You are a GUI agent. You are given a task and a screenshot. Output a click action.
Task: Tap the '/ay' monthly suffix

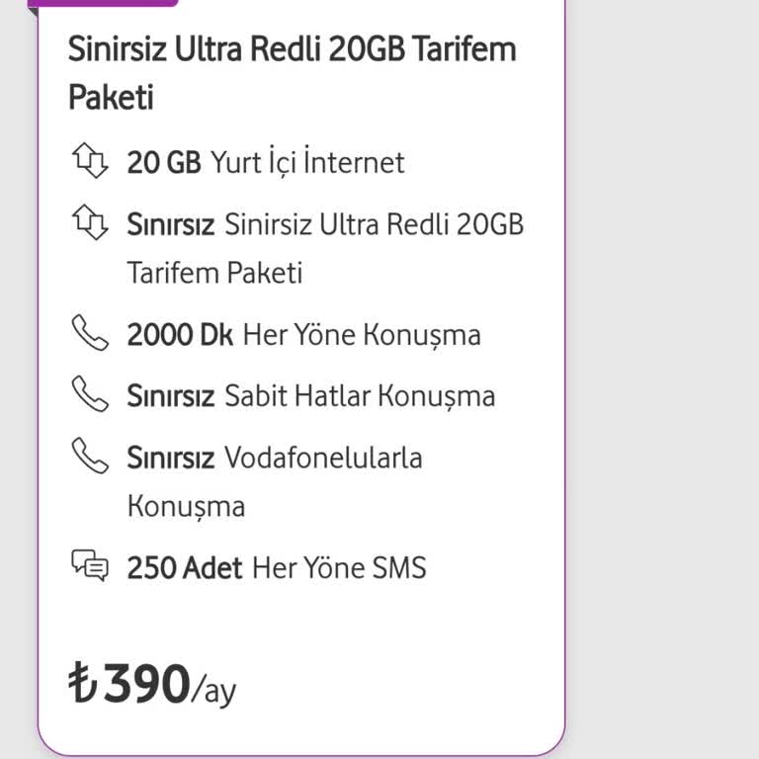click(214, 690)
